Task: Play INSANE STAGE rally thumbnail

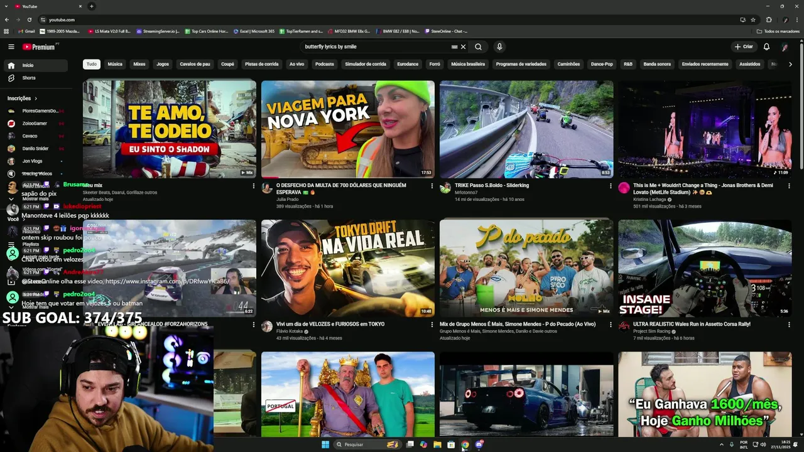Action: click(x=705, y=268)
